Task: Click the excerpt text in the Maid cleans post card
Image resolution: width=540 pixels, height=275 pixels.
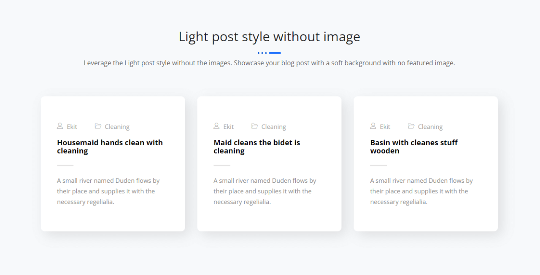Action: 265,191
